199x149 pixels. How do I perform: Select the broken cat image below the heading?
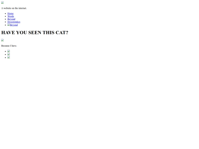pos(3,40)
